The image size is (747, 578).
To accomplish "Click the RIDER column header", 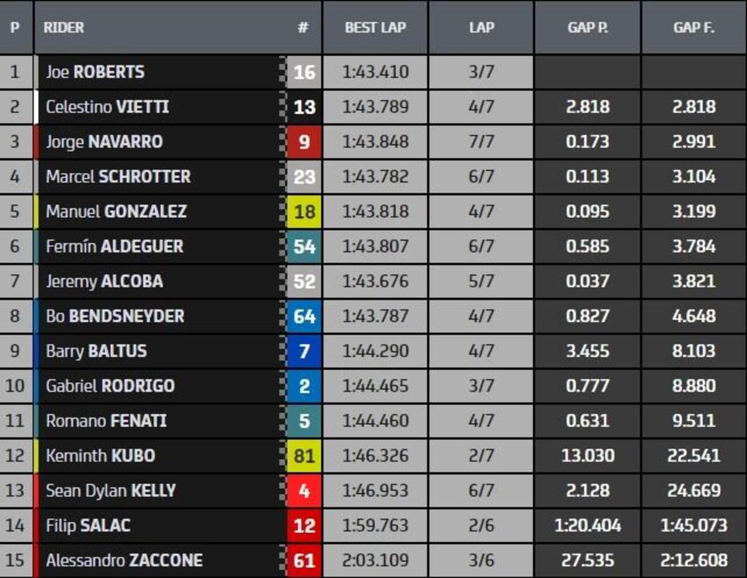I will (63, 28).
